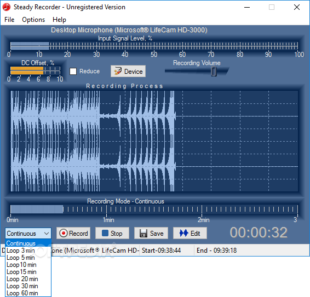Click the 2min timeline marker

click(203, 220)
